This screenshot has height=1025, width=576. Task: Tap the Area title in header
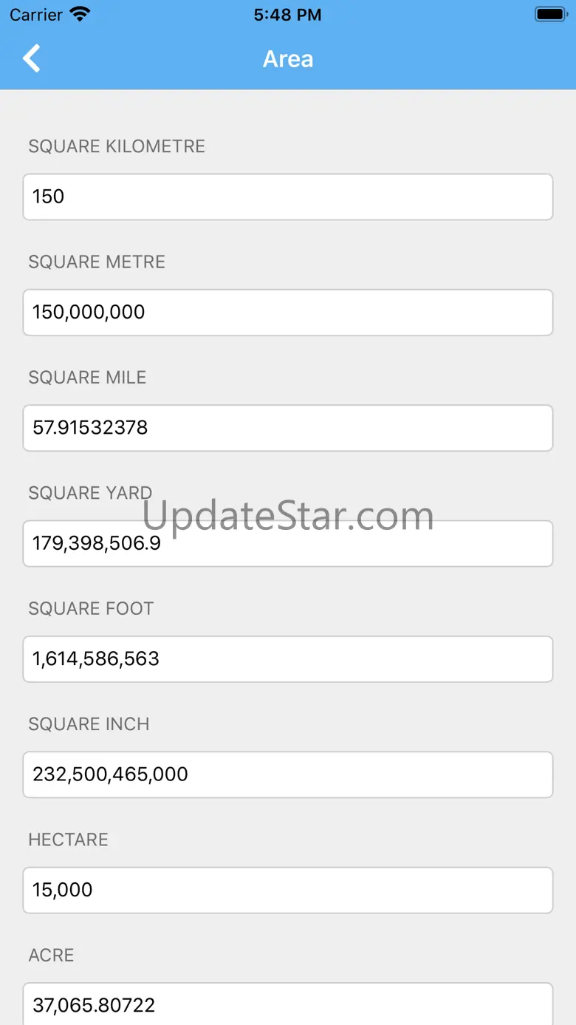(288, 59)
